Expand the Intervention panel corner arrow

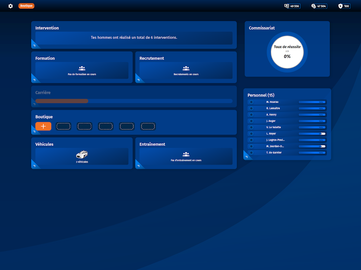(34, 45)
